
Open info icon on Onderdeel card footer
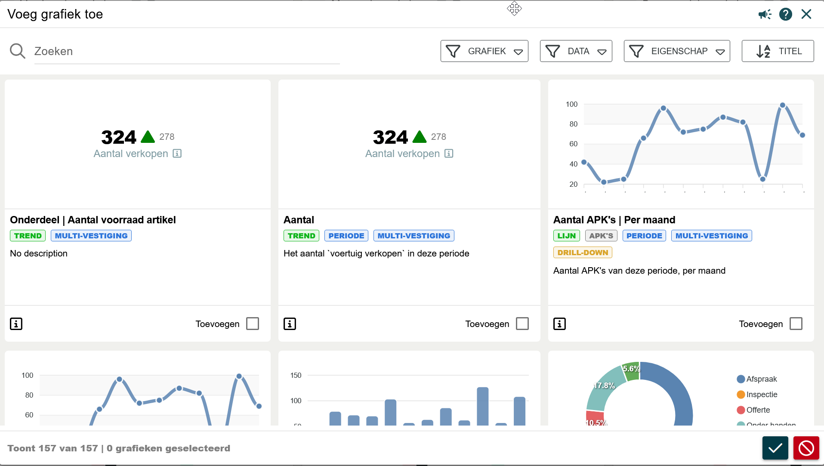[16, 324]
